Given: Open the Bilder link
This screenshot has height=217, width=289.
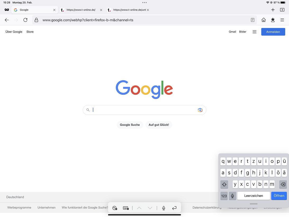Looking at the screenshot, I should coord(242,32).
